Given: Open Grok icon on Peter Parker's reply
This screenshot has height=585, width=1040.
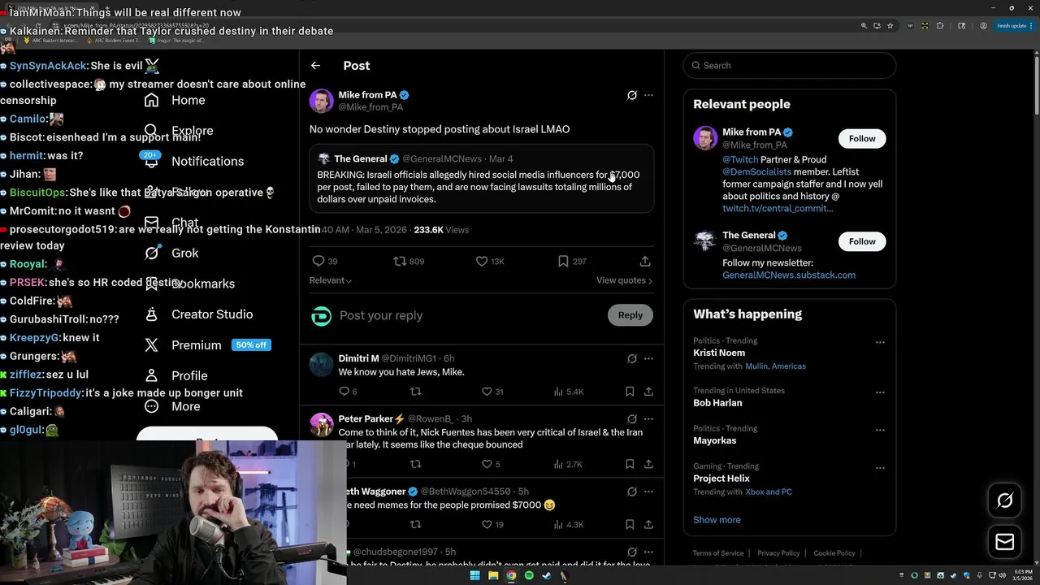Looking at the screenshot, I should (632, 418).
